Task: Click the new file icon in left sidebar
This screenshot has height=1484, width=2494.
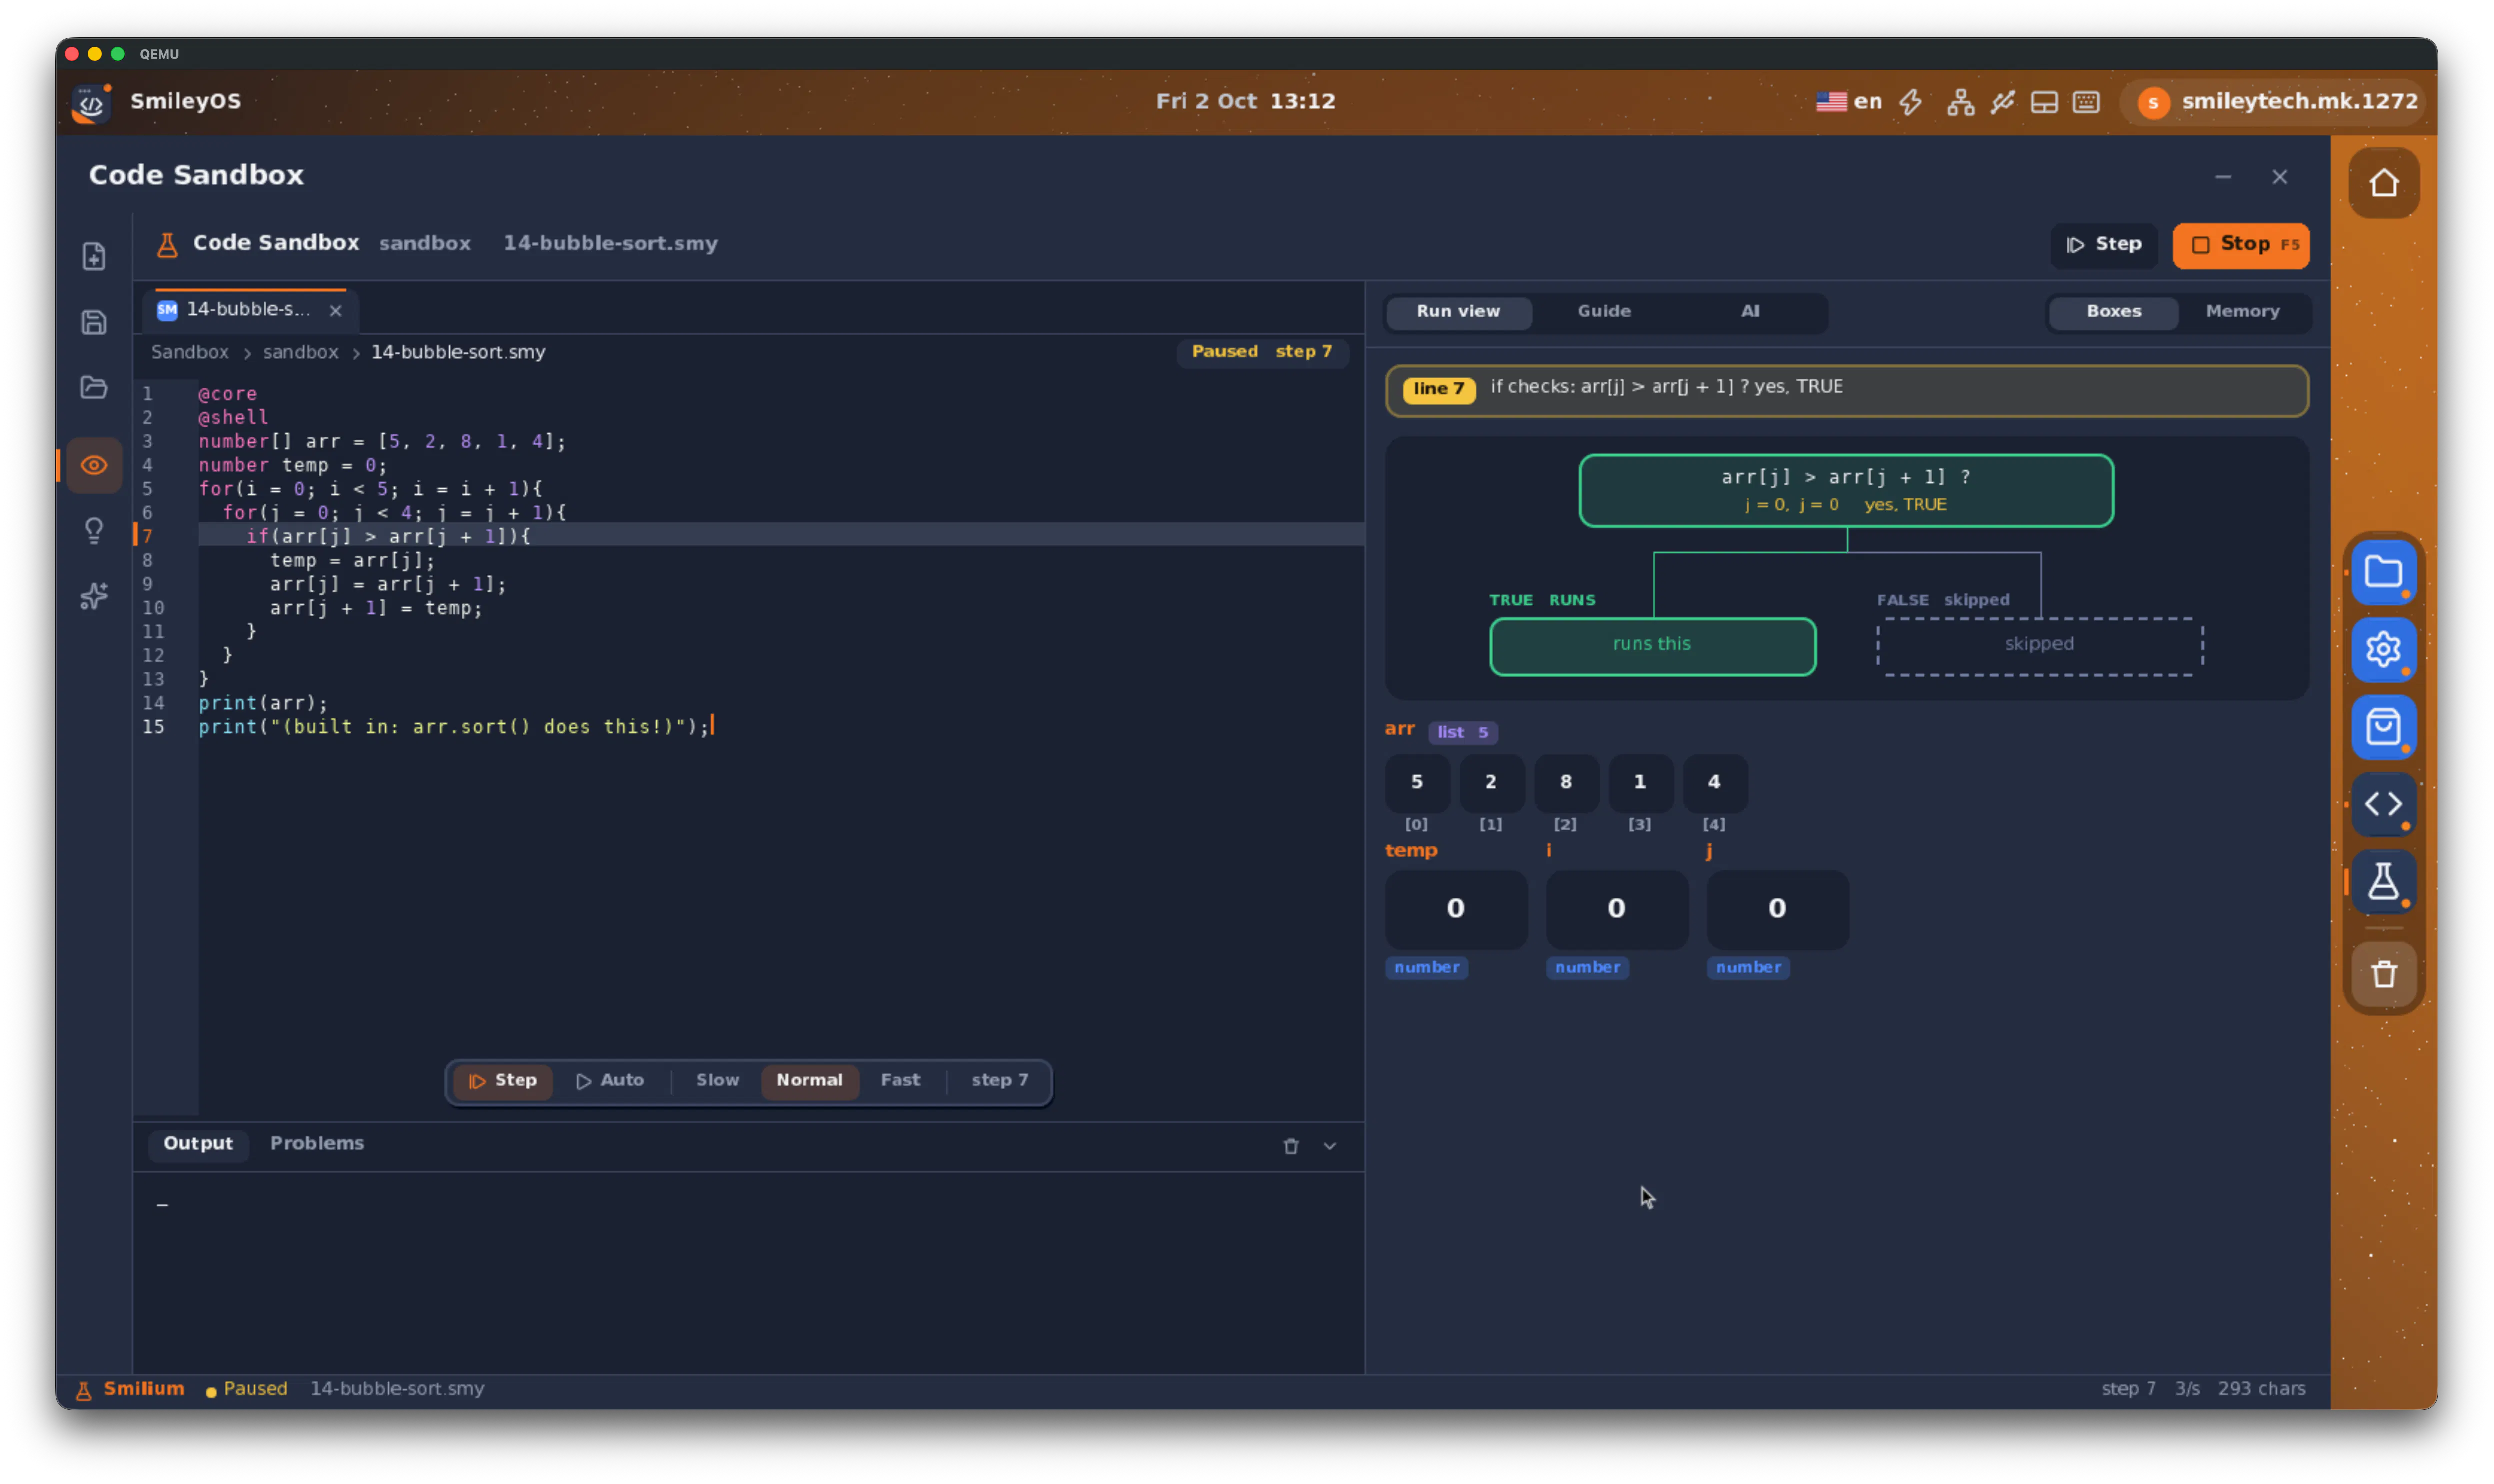Action: tap(94, 257)
